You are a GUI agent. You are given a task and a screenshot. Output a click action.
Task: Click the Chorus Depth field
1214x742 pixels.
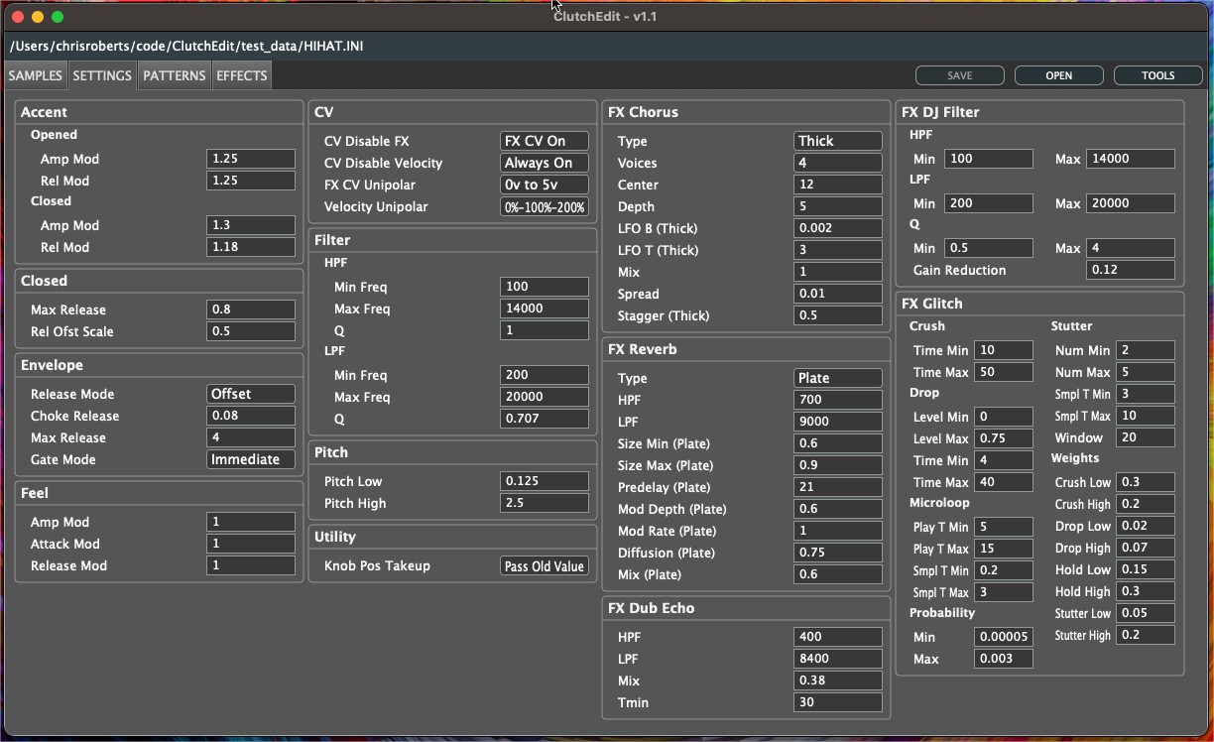coord(838,206)
